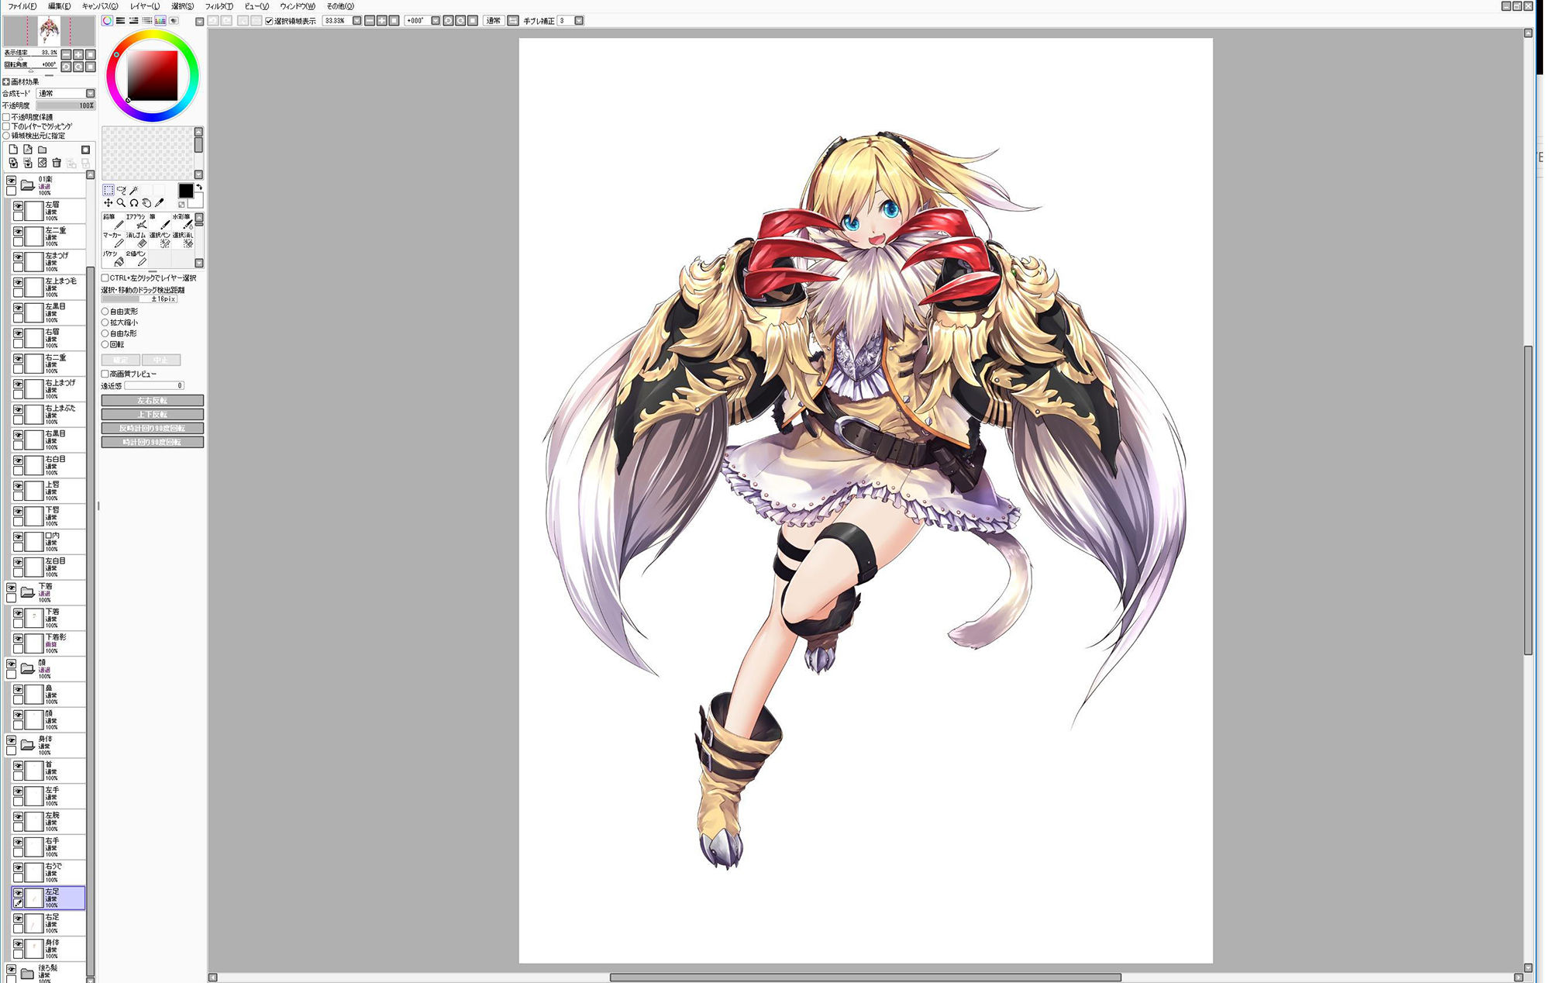1550x983 pixels.
Task: Click the 左右反転 flip horizontal button
Action: 153,401
